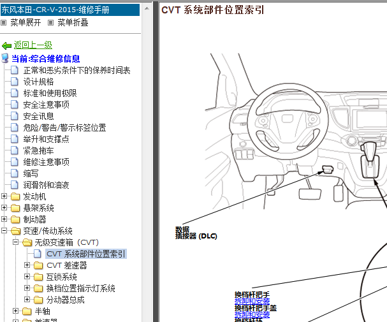Click the 菜单展开 expand-all icon
This screenshot has width=387, height=322.
pyautogui.click(x=3, y=23)
